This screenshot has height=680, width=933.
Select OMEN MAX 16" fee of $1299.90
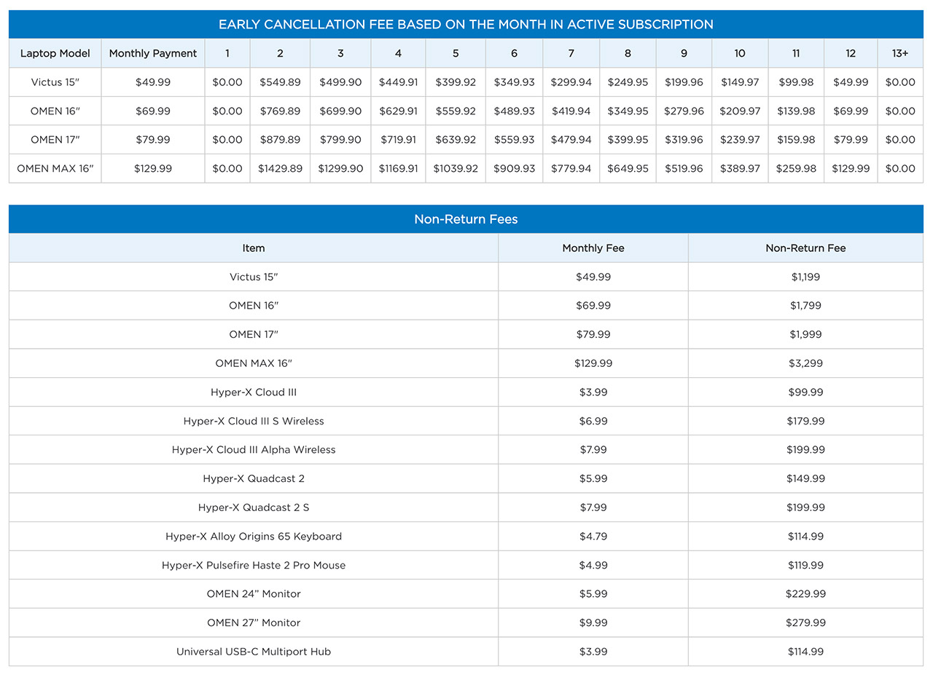340,168
